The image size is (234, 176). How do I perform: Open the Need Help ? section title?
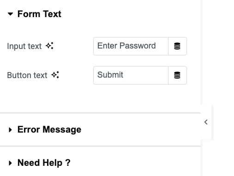tap(44, 163)
